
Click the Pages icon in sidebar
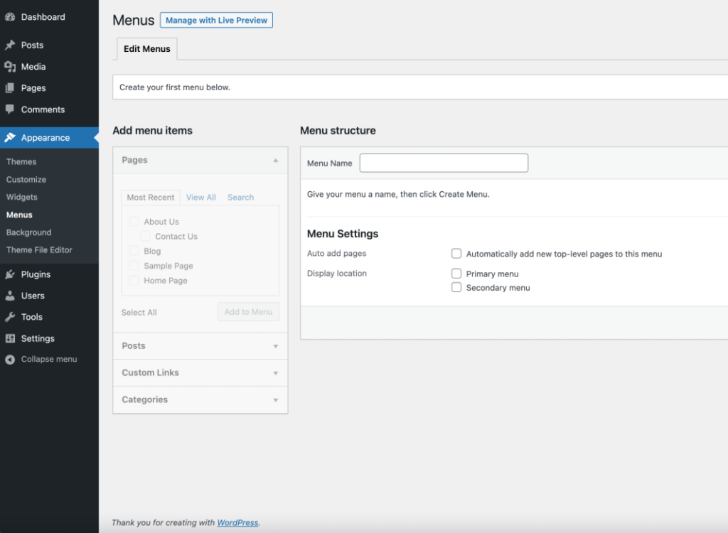tap(10, 88)
